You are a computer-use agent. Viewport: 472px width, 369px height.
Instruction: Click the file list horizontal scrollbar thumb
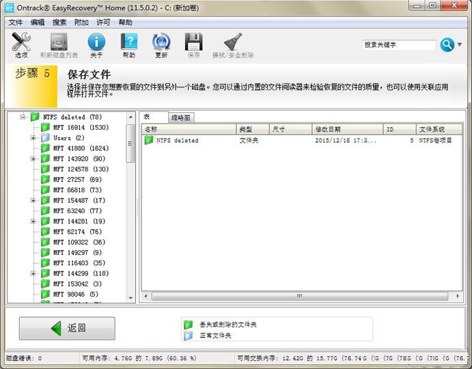click(300, 296)
